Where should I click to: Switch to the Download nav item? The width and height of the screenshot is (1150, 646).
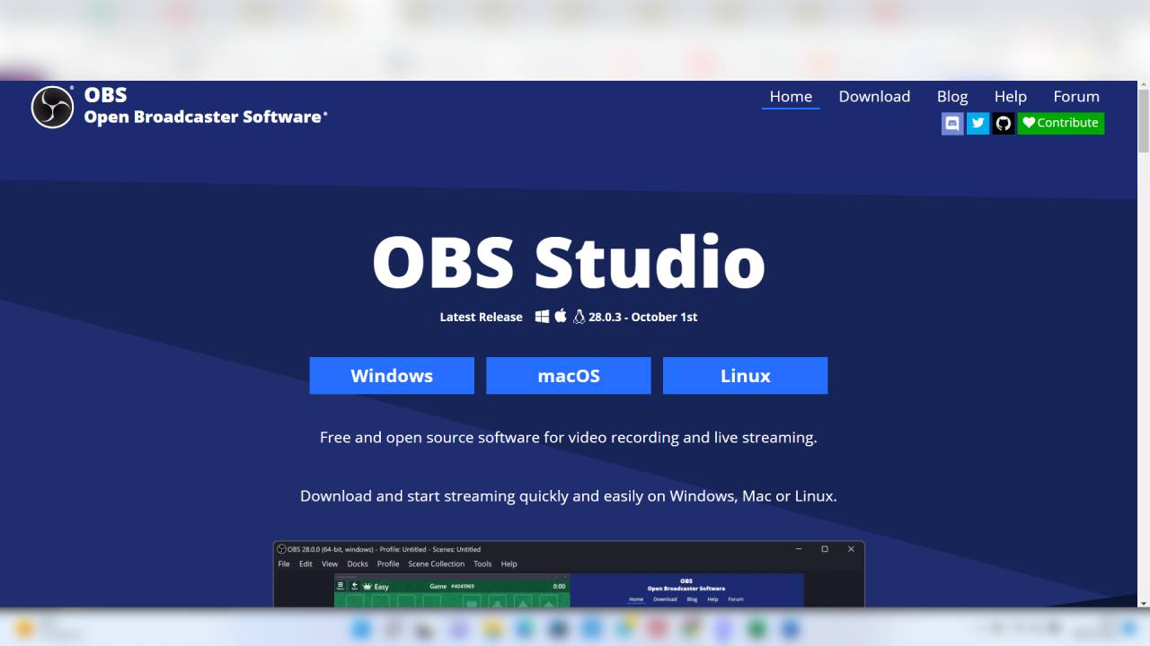pos(874,96)
